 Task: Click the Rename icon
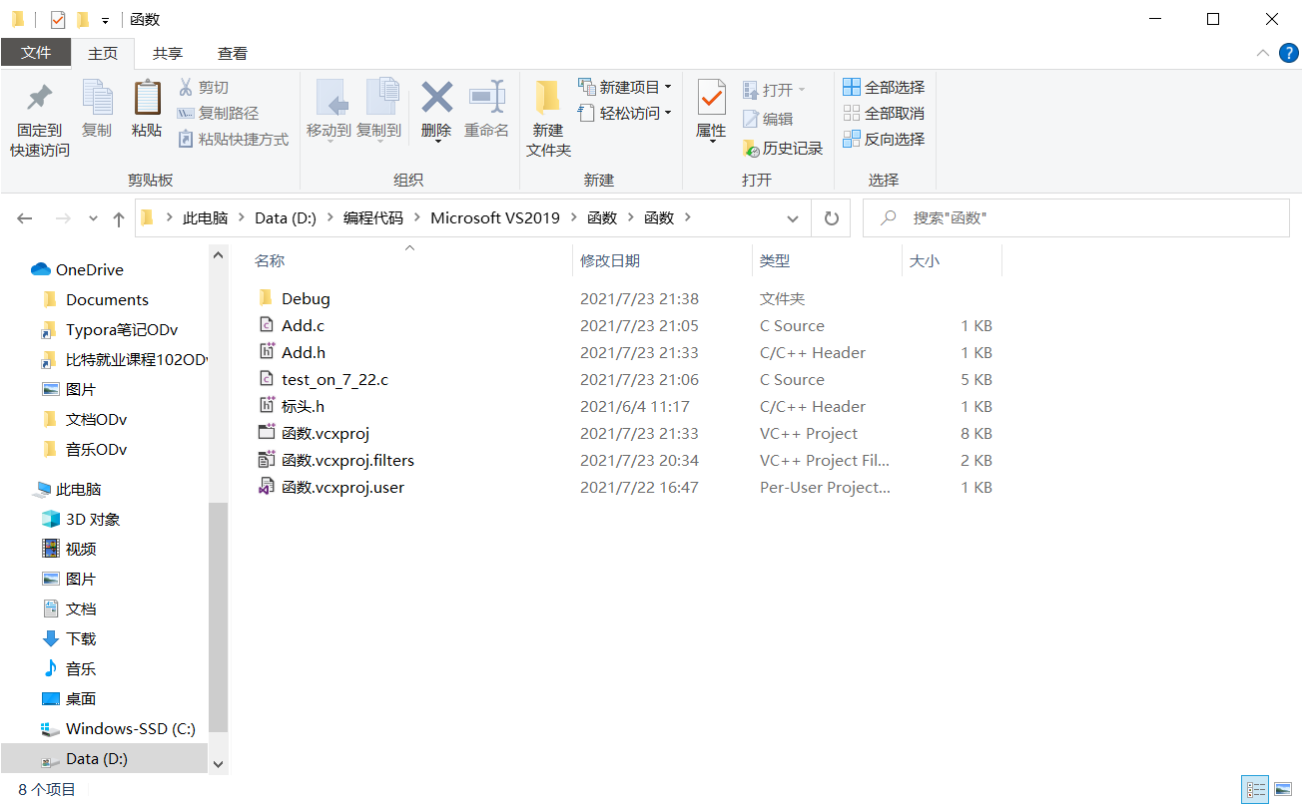pyautogui.click(x=487, y=97)
